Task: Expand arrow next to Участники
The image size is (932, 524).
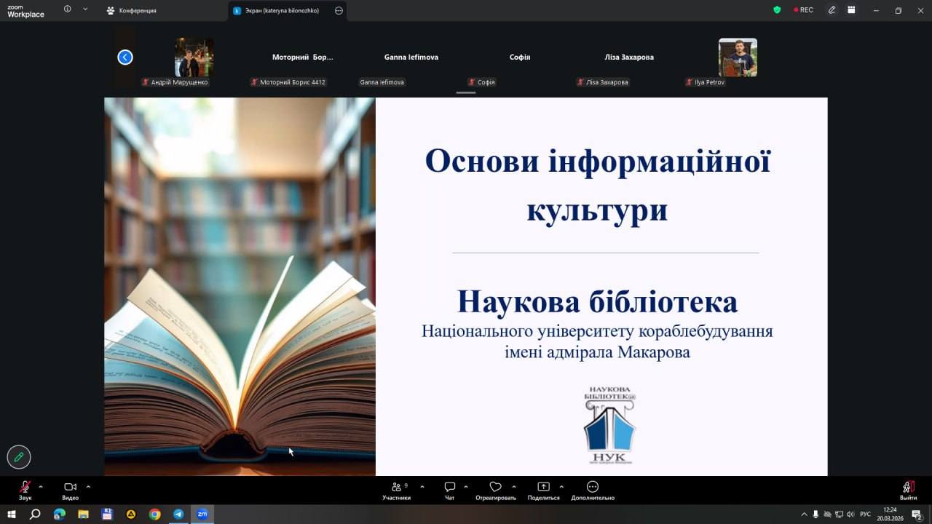Action: pos(422,486)
